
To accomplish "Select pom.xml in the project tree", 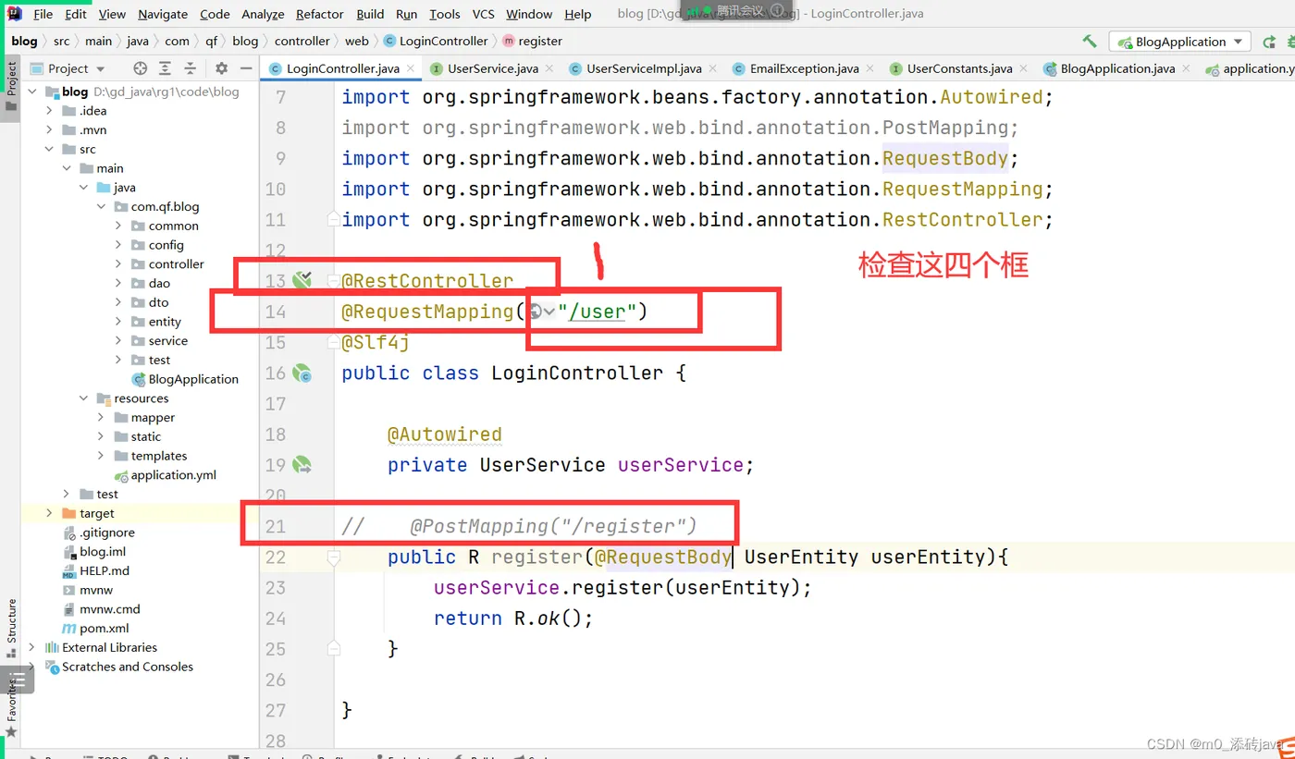I will click(x=95, y=629).
